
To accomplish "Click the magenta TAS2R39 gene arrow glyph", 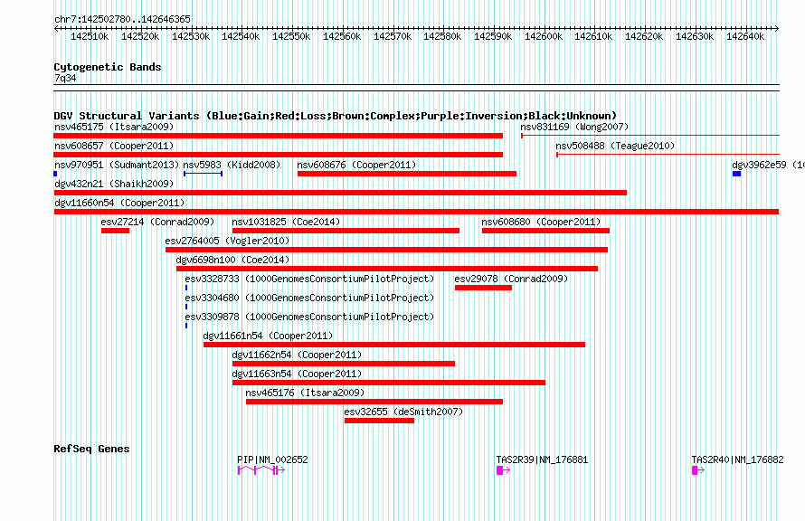I will click(503, 470).
